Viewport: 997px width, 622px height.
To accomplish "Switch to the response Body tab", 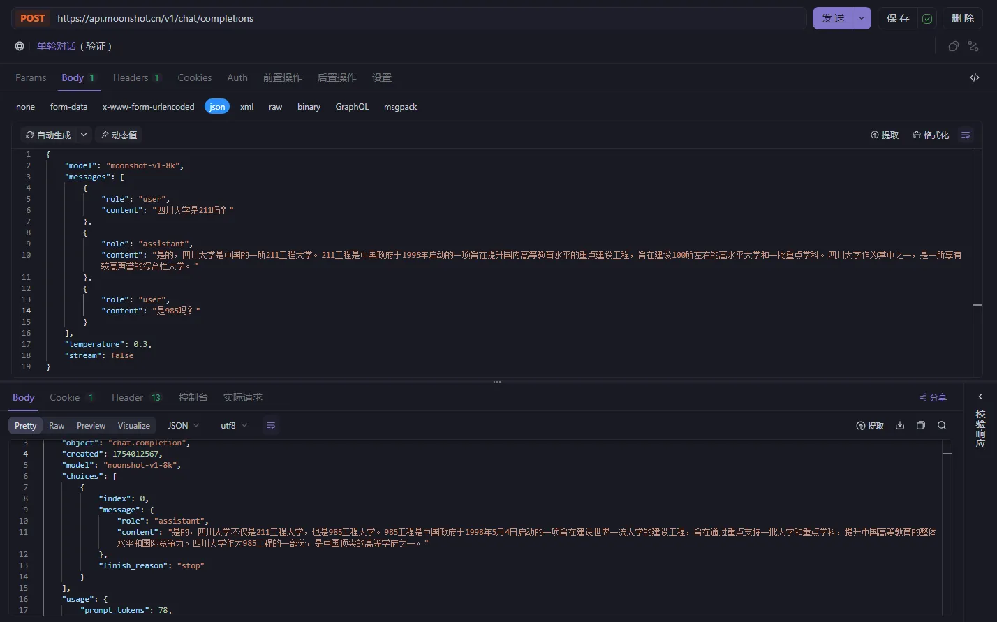I will point(23,397).
